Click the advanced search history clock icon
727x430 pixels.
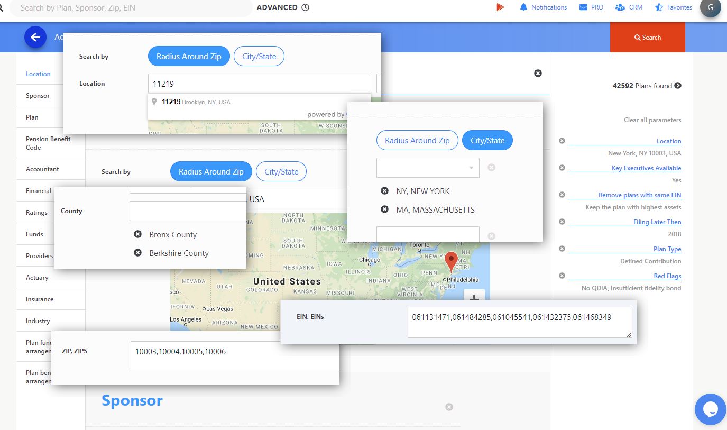coord(305,7)
